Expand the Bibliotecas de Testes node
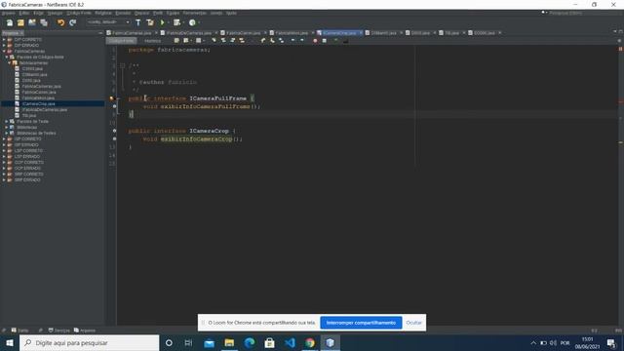Screen dimensions: 624x351 coord(7,133)
